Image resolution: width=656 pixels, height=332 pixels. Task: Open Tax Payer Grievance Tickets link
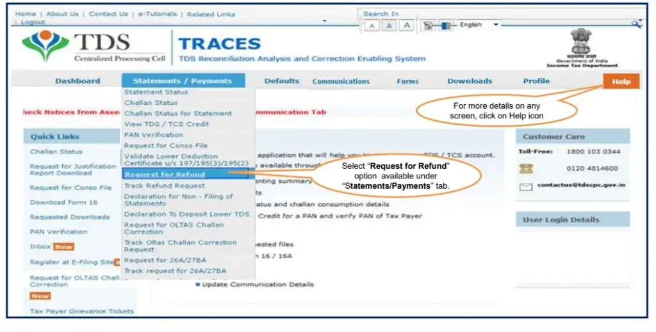point(81,312)
